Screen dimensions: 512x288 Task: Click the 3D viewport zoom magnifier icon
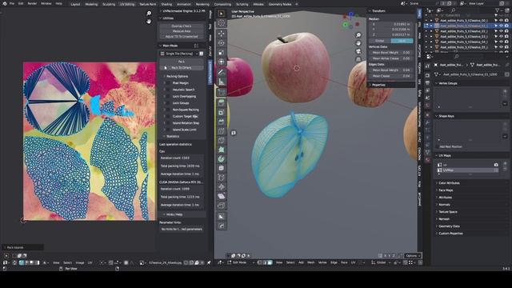pos(358,35)
